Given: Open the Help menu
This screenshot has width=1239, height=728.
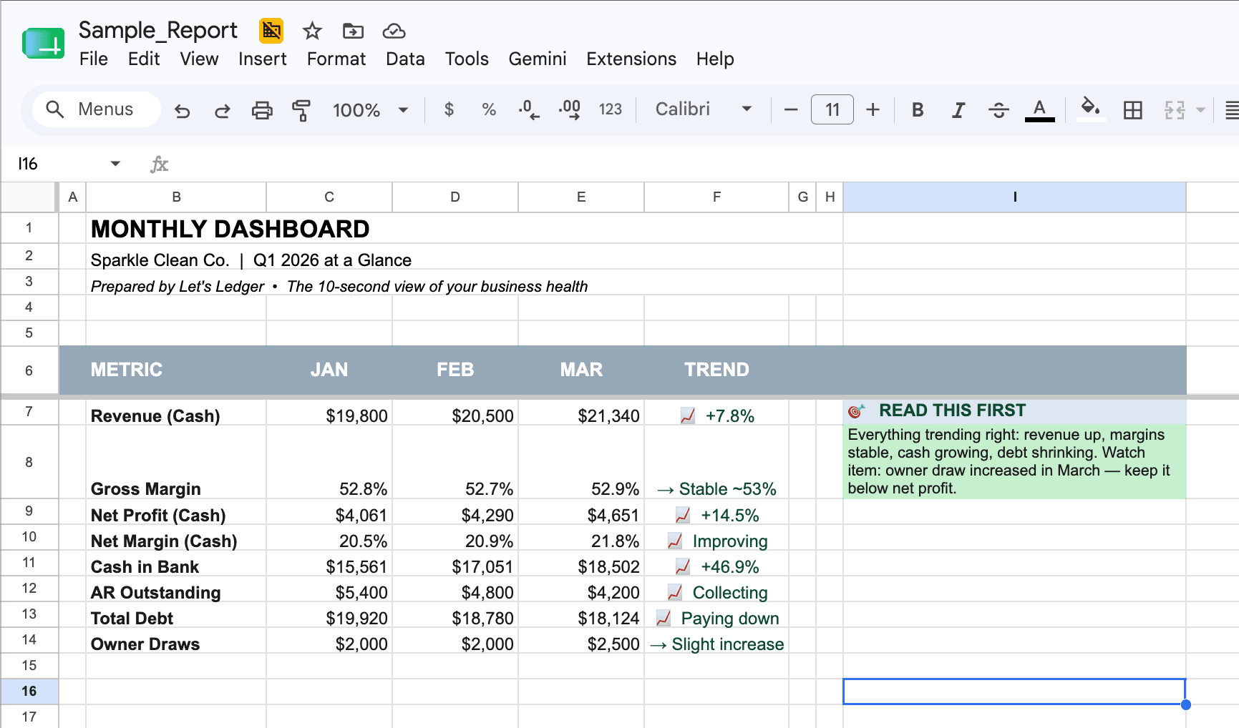Looking at the screenshot, I should click(x=715, y=59).
